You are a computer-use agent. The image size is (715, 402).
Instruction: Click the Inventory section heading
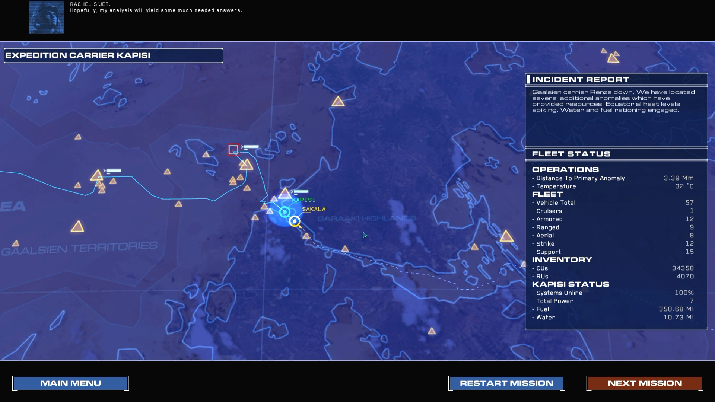click(562, 260)
